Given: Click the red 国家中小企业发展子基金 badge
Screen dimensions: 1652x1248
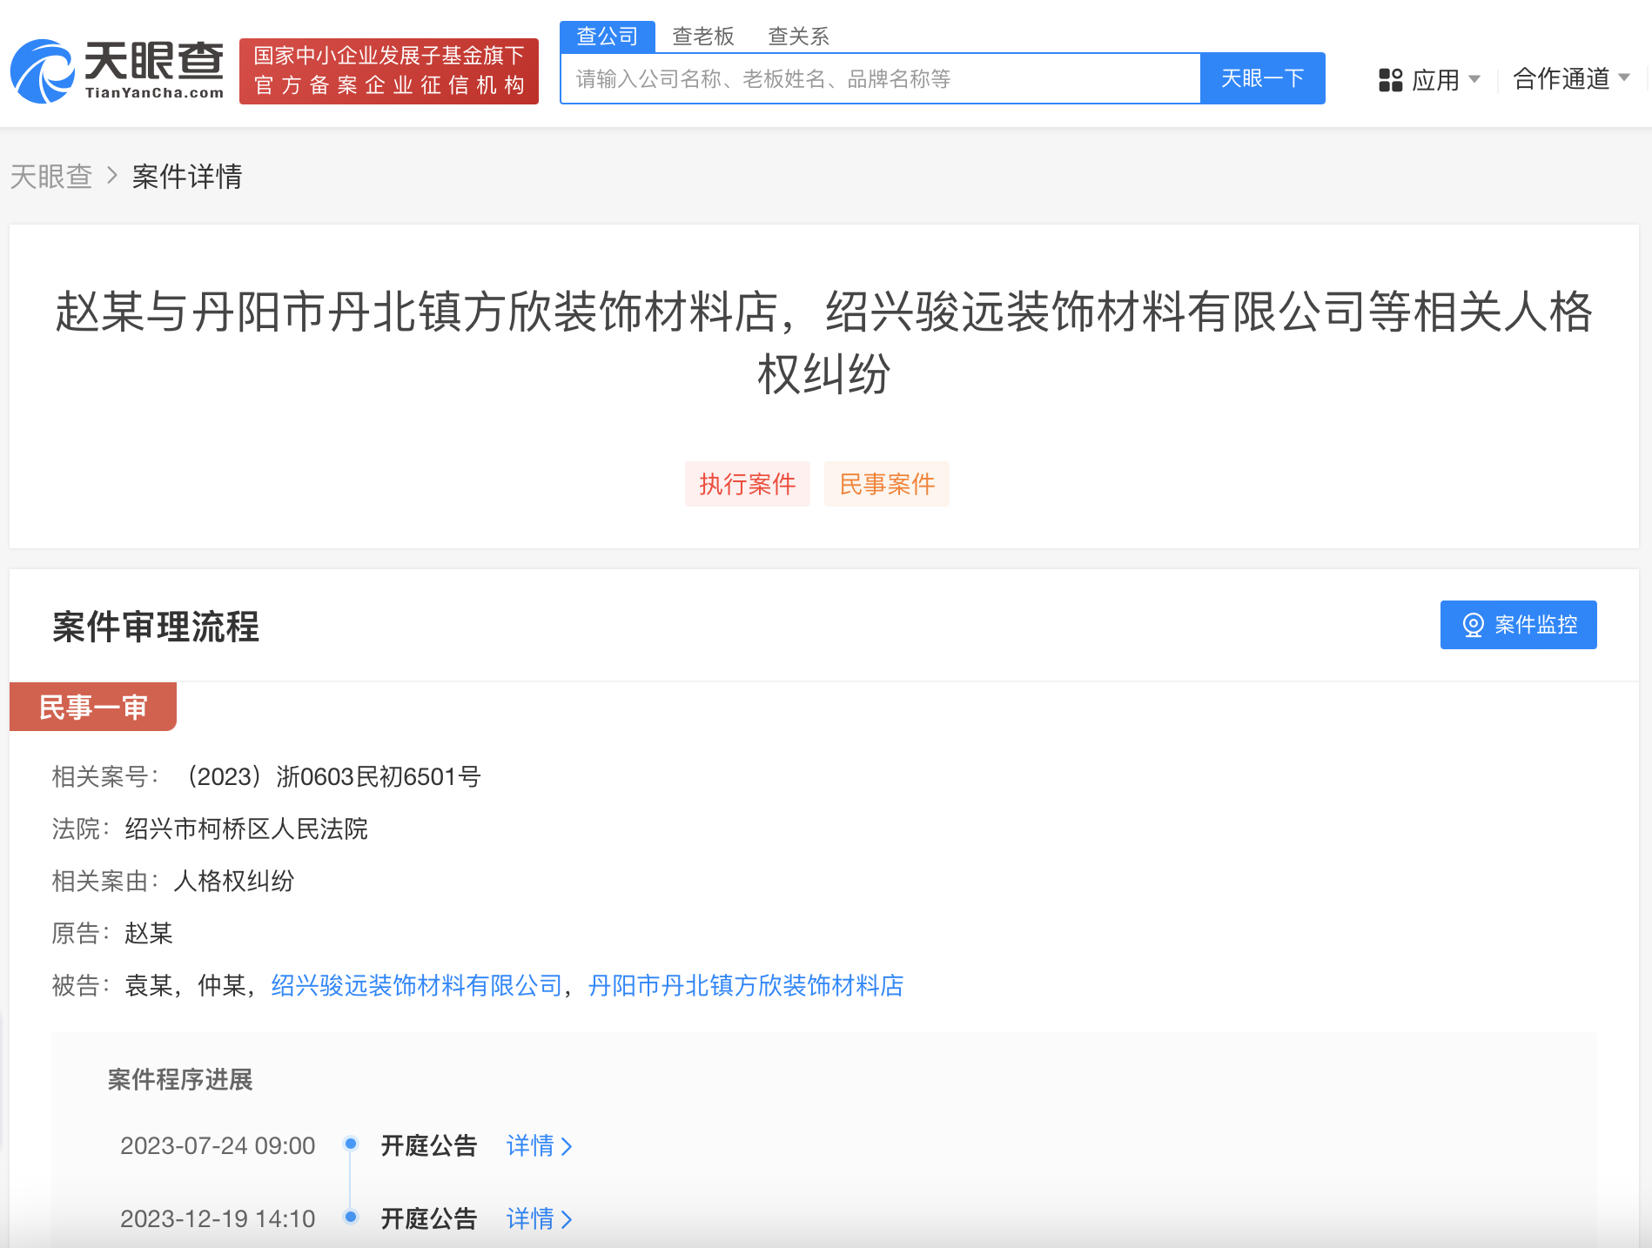Looking at the screenshot, I should tap(388, 70).
